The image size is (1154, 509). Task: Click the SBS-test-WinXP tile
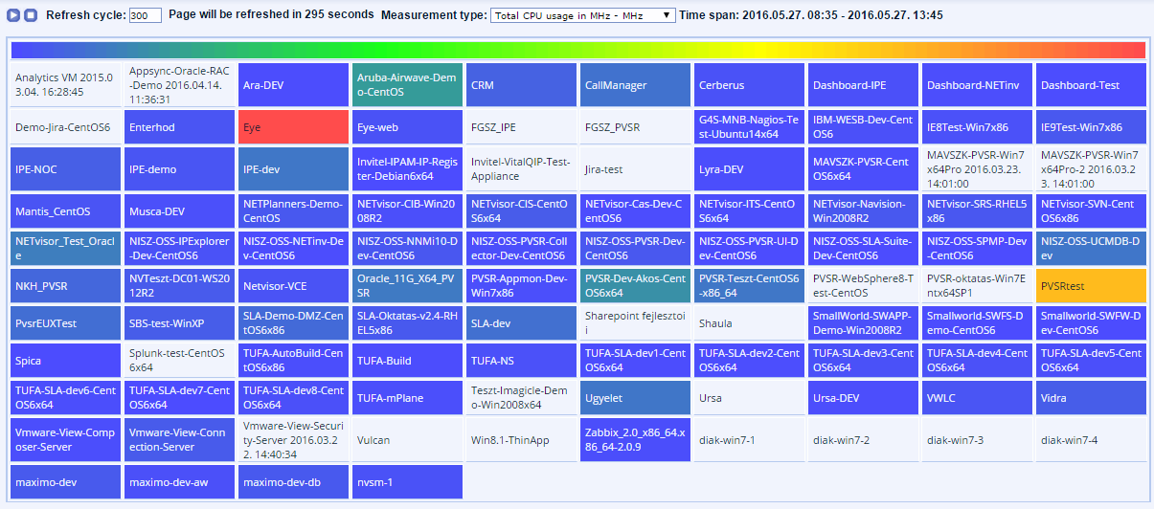pyautogui.click(x=178, y=323)
